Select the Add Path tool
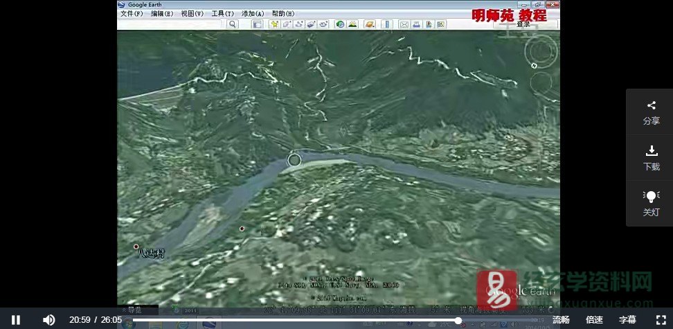 point(298,24)
